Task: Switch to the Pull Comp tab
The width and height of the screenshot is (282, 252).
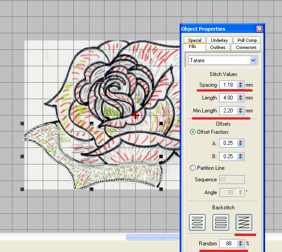Action: tap(247, 40)
